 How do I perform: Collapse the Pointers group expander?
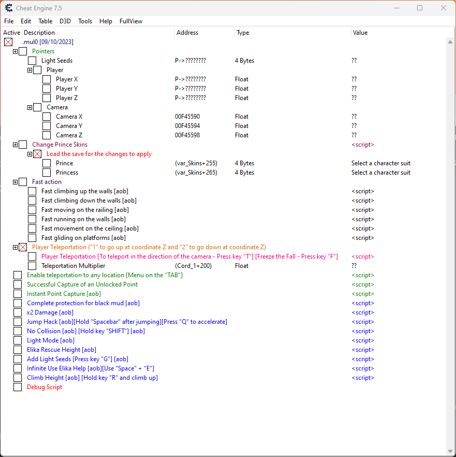[16, 51]
